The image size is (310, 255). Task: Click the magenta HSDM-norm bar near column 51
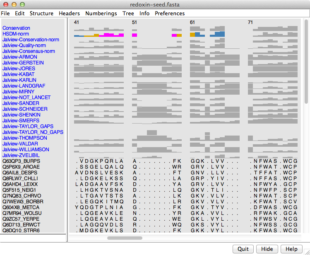(x=135, y=36)
